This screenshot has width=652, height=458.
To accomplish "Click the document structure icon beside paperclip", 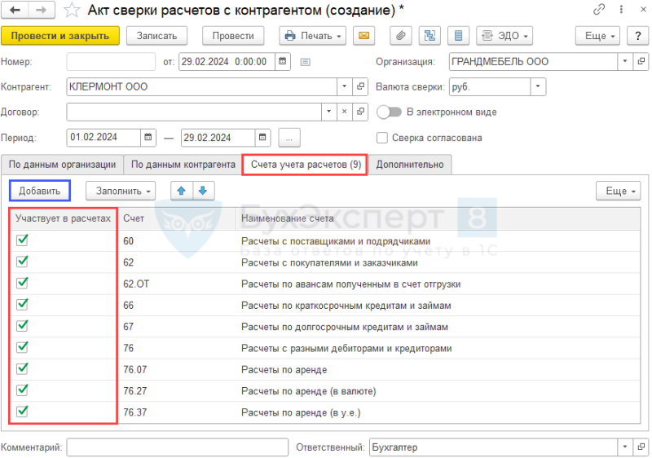I will (x=430, y=36).
